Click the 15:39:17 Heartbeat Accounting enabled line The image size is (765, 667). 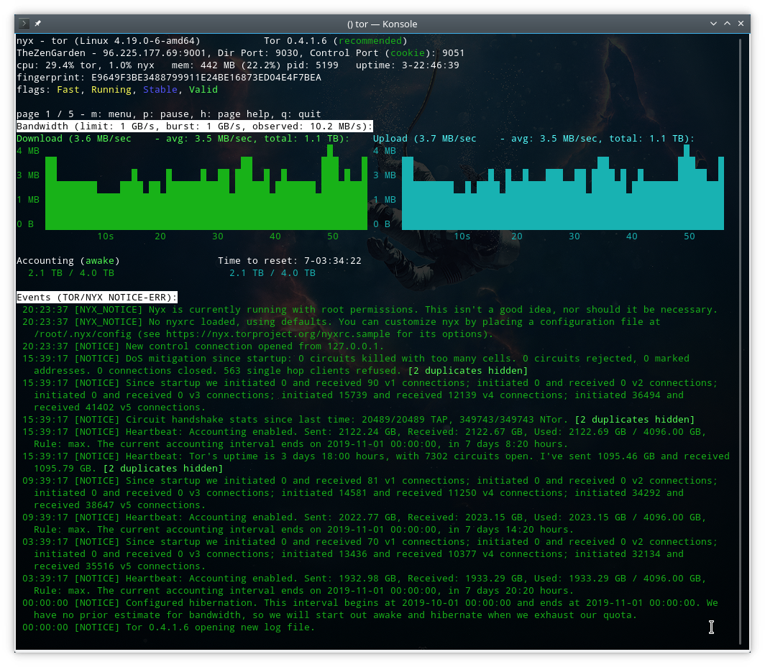pyautogui.click(x=364, y=438)
